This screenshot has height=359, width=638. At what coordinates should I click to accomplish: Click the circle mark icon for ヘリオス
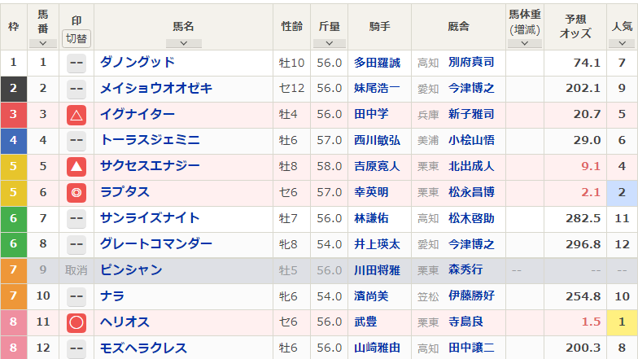(76, 322)
